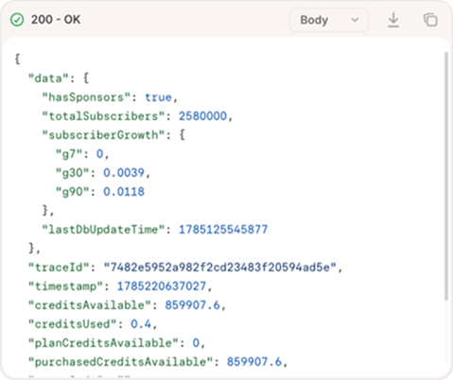
Task: Click the "g30" key
Action: (73, 173)
